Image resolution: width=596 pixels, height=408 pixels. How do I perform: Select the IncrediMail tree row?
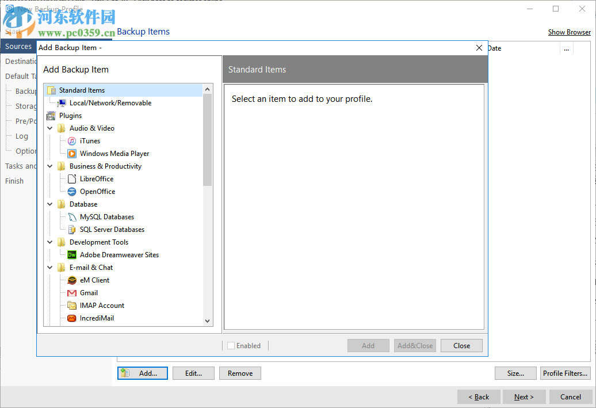[97, 318]
